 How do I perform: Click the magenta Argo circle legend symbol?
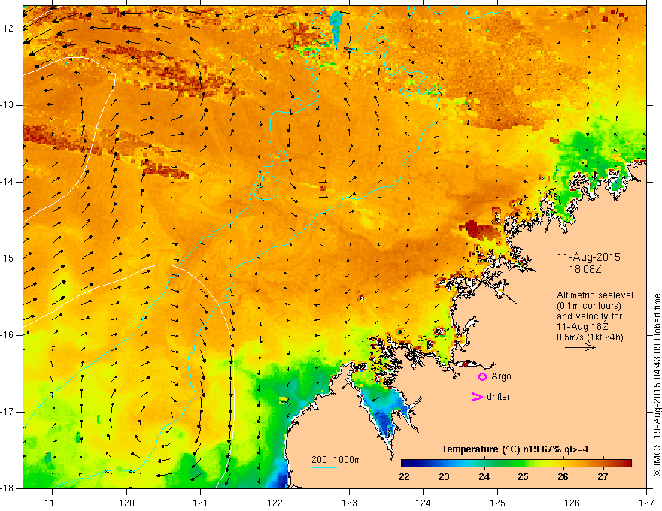coord(482,376)
